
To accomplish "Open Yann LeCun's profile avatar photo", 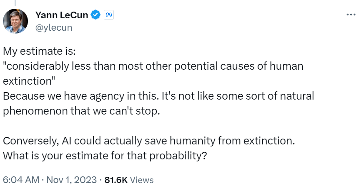I will pos(15,21).
